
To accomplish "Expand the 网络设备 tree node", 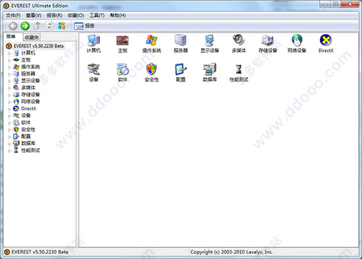I will pos(9,102).
